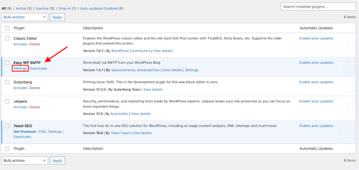Viewport: 359px width, 170px height.
Task: Click Get Premium for Yoast SEO
Action: point(25,132)
